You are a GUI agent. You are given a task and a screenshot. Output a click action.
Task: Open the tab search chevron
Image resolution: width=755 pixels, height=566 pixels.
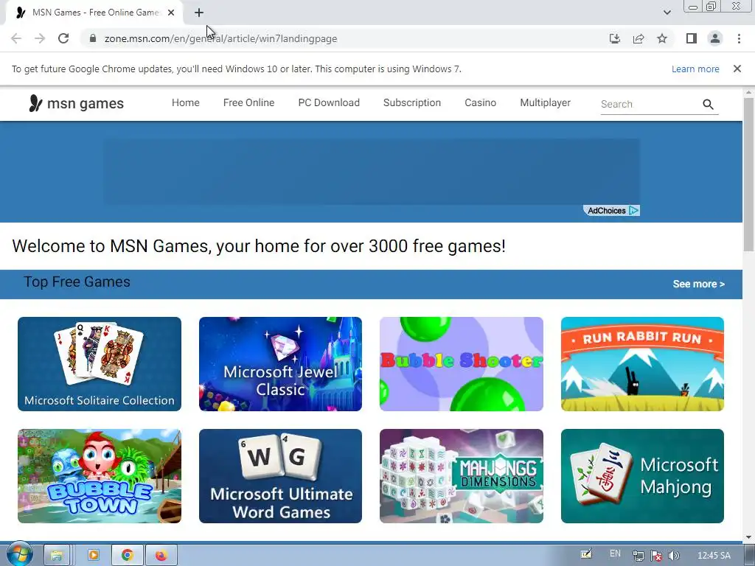pos(667,13)
